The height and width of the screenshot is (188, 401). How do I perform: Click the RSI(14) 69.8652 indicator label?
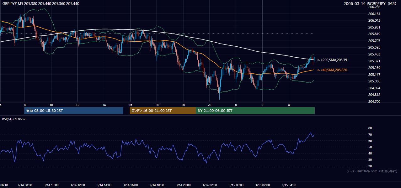tap(13, 119)
